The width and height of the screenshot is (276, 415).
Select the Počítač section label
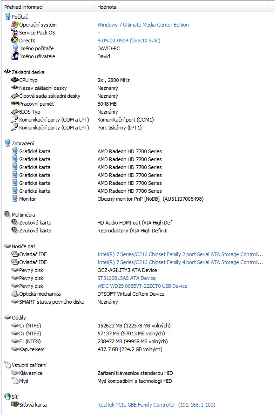20,17
